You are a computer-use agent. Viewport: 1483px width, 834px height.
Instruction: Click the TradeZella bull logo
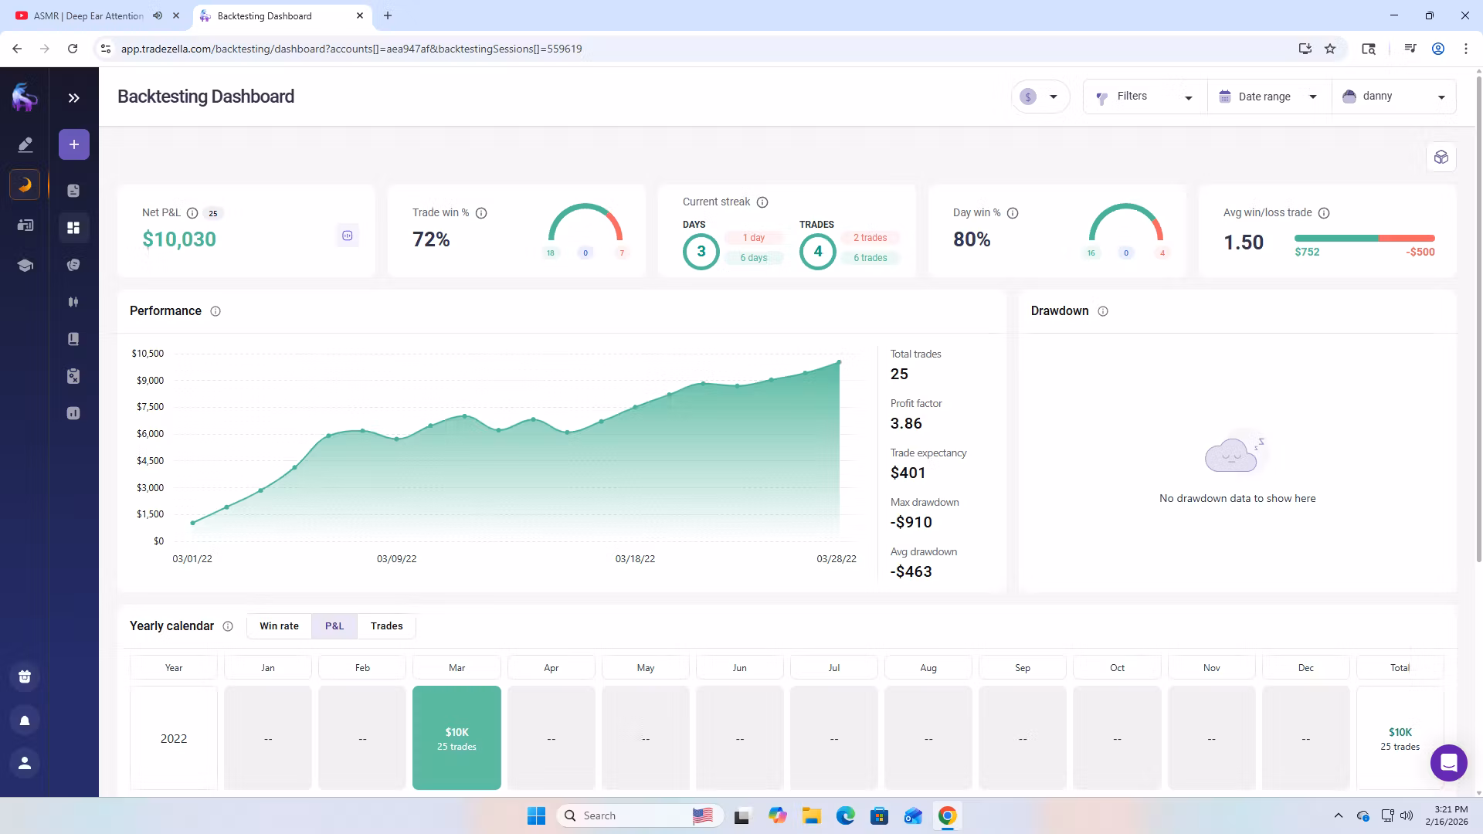coord(25,97)
